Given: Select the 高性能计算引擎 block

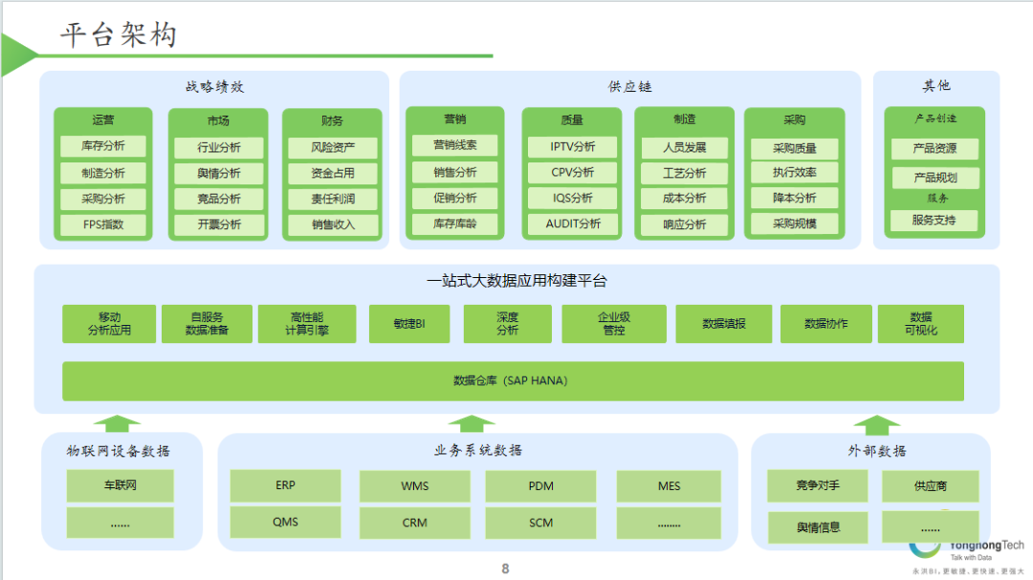Looking at the screenshot, I should (306, 324).
